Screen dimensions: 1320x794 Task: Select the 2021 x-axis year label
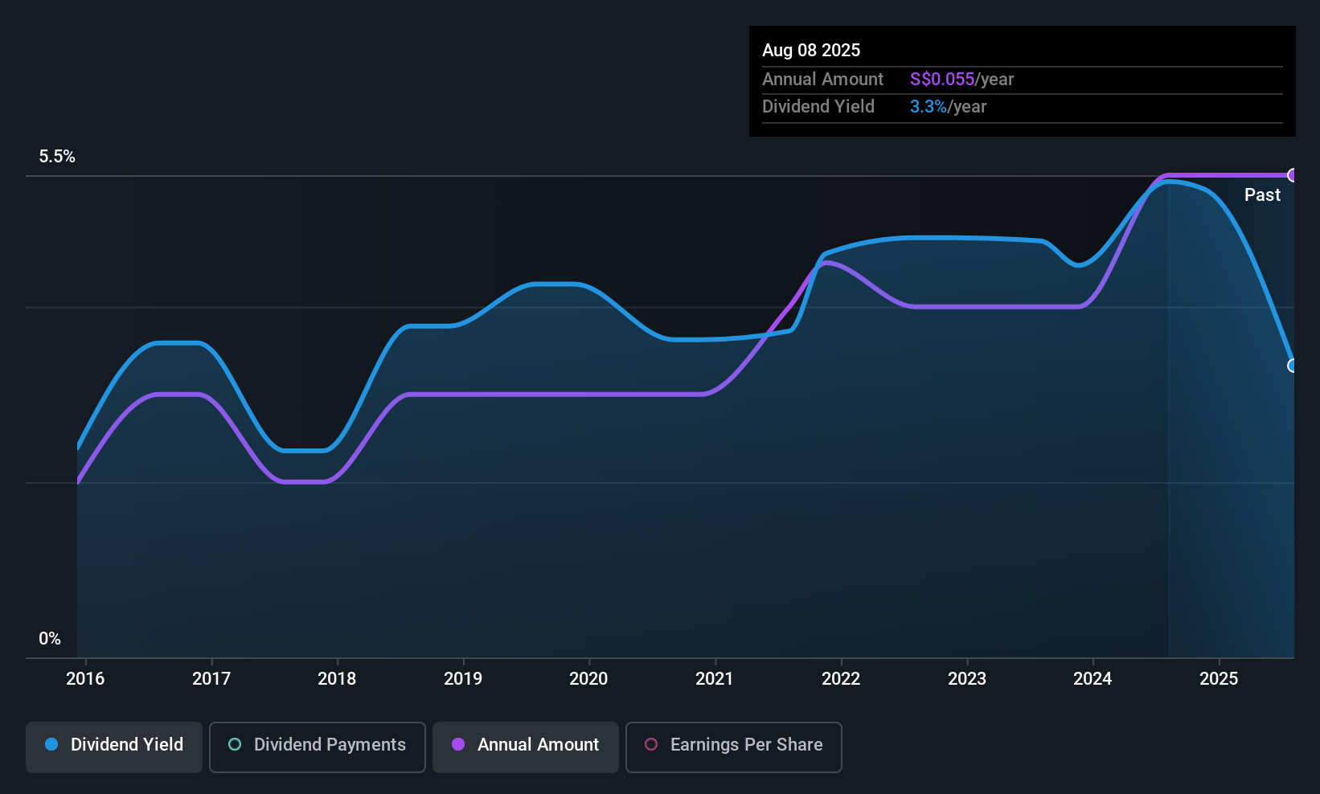click(x=715, y=679)
